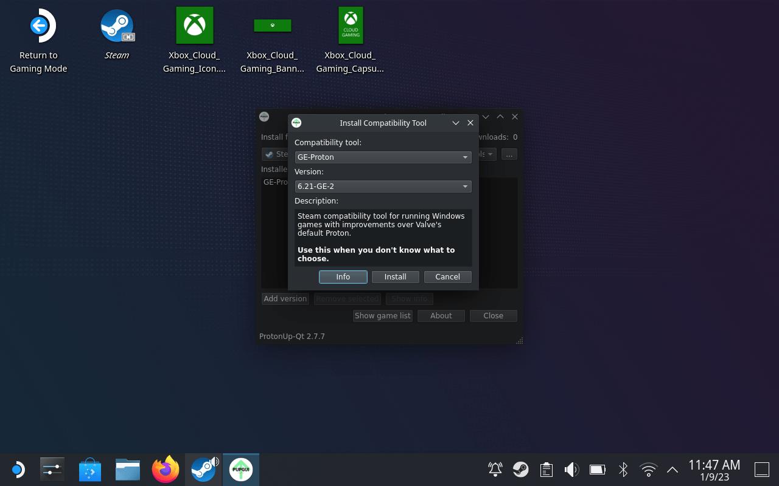Image resolution: width=779 pixels, height=486 pixels.
Task: Open the volume control in system tray
Action: pyautogui.click(x=571, y=470)
